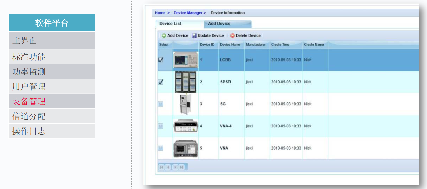Go to the next page of devices
Viewport: 427px width, 189px height.
click(175, 167)
